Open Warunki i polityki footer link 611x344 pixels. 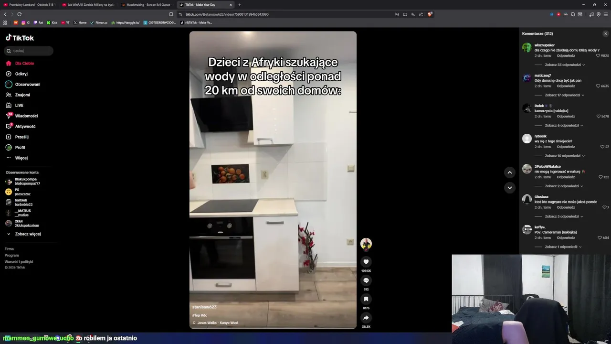pos(19,262)
